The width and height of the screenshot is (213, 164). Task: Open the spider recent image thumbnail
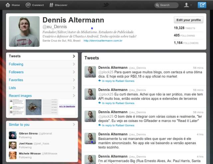pos(34,107)
